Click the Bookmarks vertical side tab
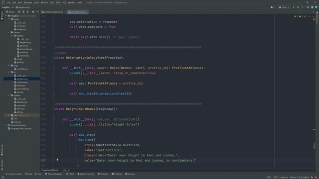 point(2,150)
